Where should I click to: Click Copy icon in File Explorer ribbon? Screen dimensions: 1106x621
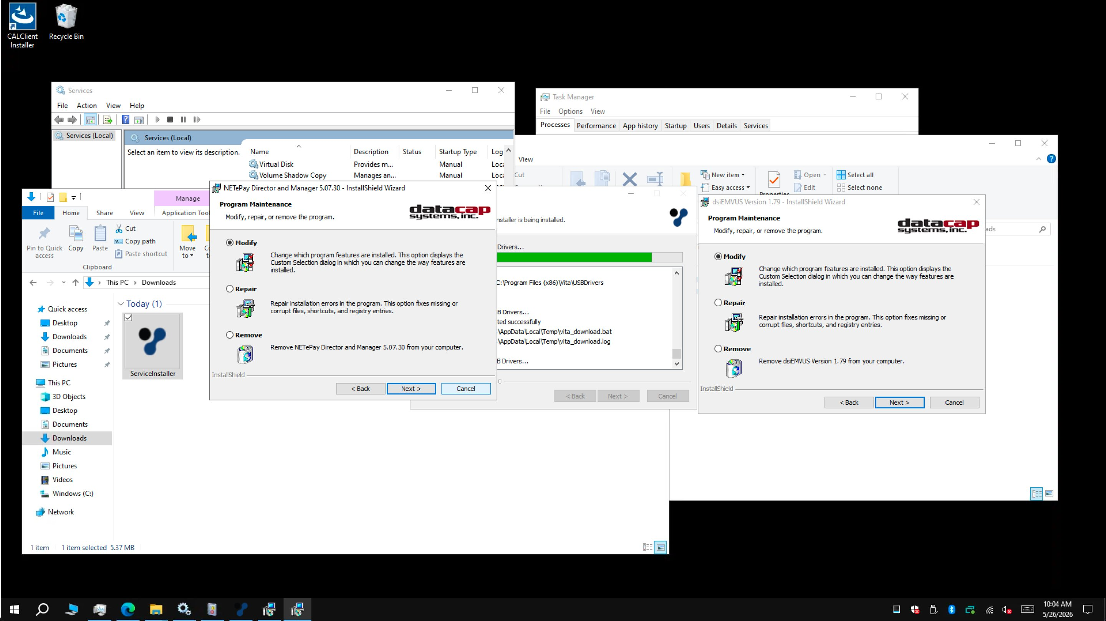click(x=76, y=239)
